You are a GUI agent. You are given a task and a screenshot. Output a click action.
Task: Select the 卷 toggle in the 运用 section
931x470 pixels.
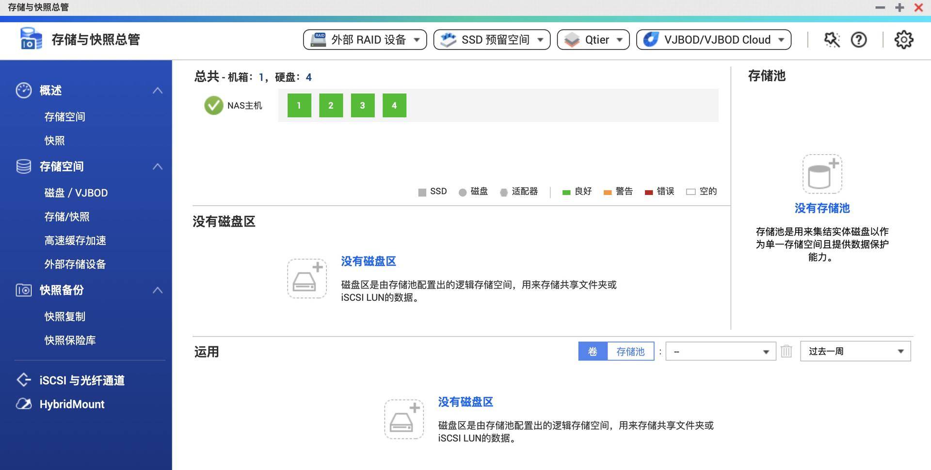(593, 351)
